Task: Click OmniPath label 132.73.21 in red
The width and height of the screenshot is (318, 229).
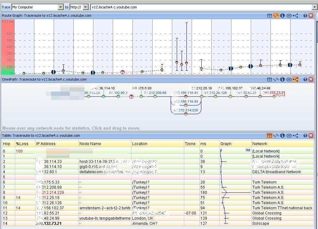Action: (274, 93)
